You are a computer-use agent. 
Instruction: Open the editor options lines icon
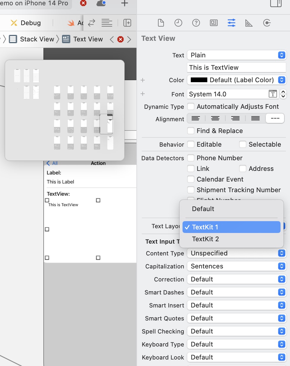tap(107, 23)
